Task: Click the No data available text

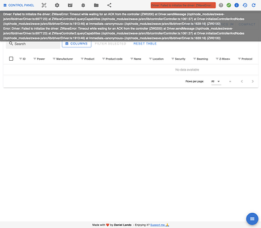Action: [187, 70]
